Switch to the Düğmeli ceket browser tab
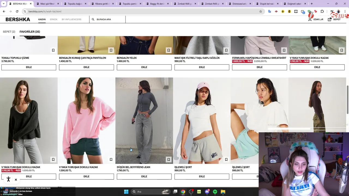349x196 pixels. (294, 4)
